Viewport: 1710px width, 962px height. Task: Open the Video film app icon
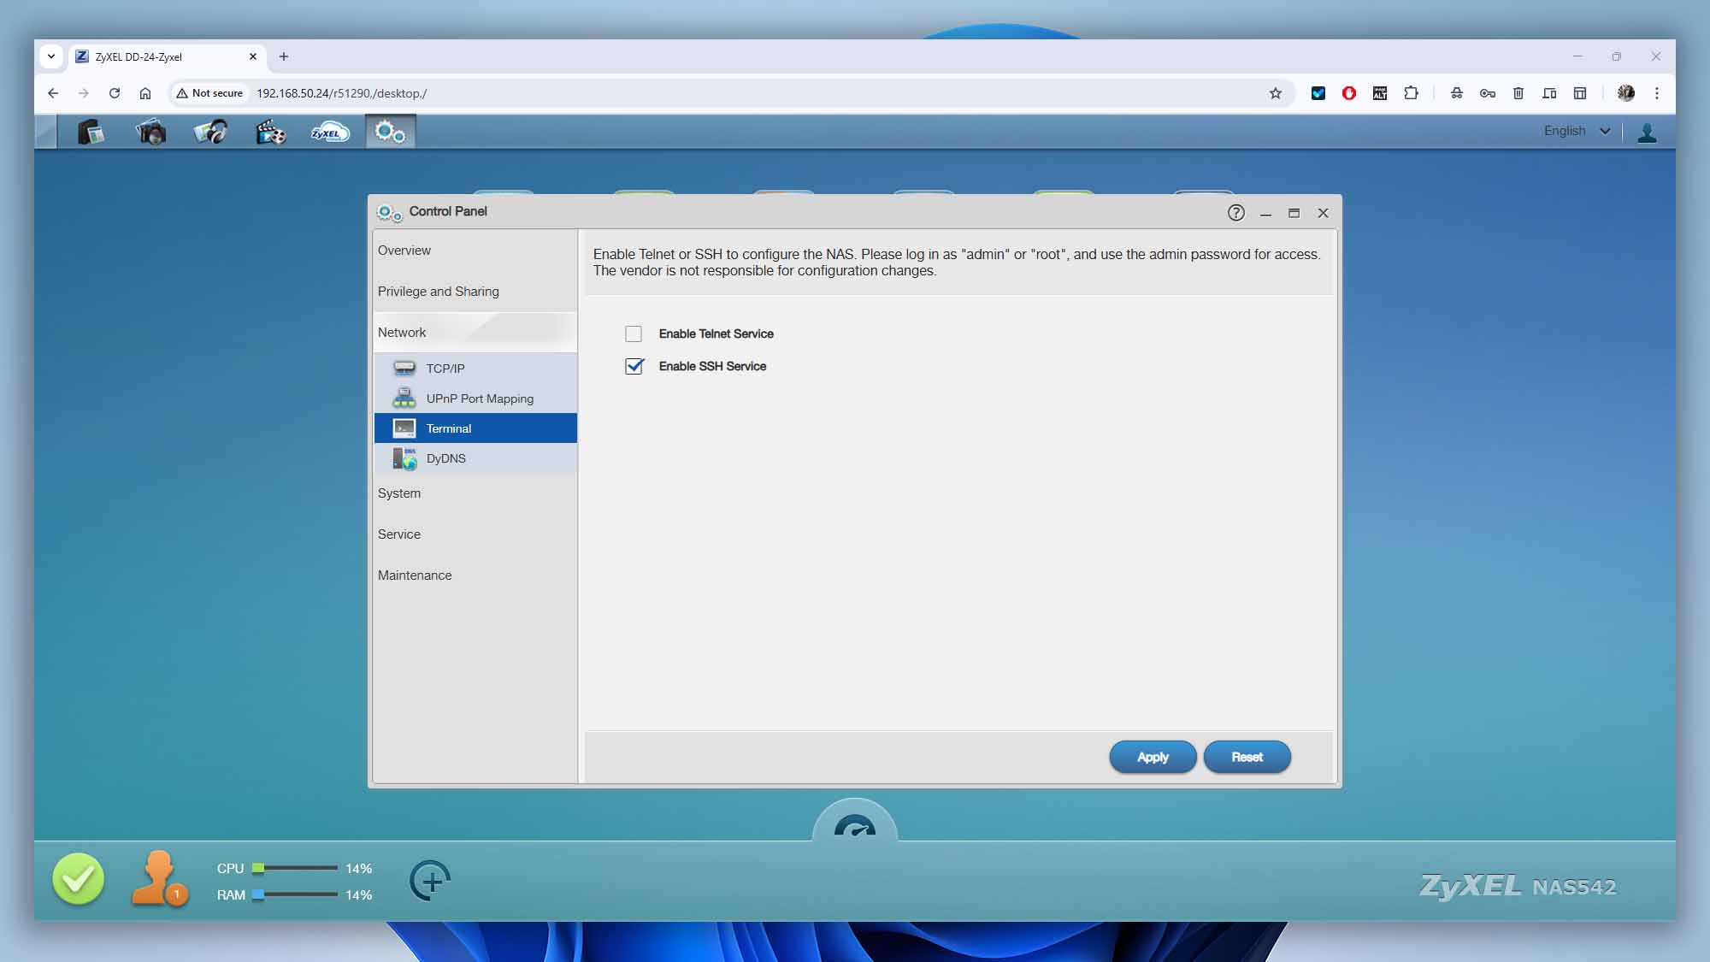(270, 132)
